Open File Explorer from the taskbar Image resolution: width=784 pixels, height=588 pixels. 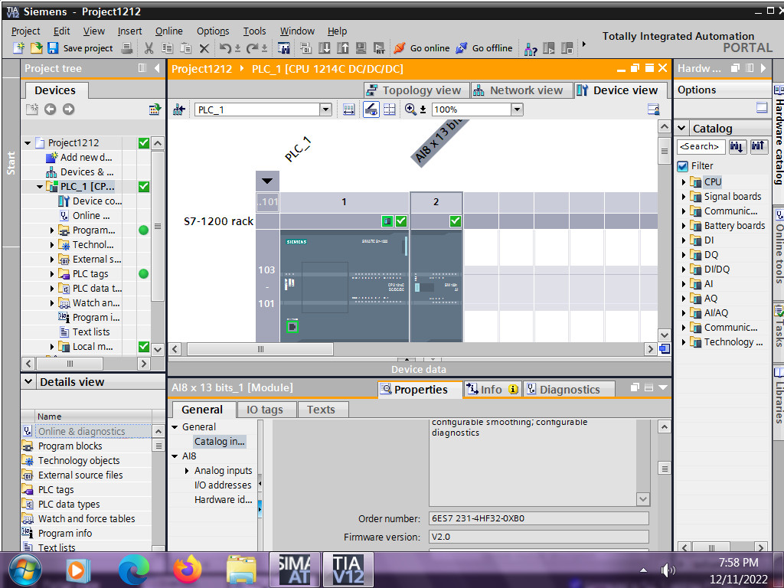pos(241,570)
